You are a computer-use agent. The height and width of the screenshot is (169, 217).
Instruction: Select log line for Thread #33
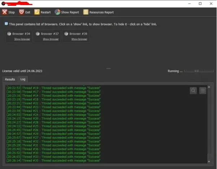coord(53,157)
